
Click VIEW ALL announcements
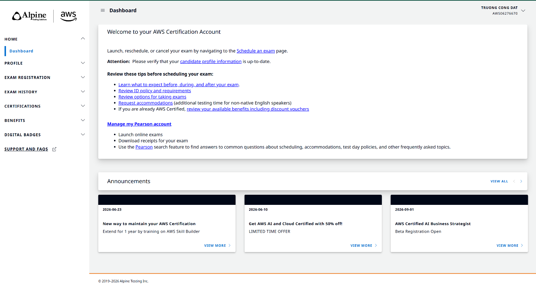[x=499, y=181]
